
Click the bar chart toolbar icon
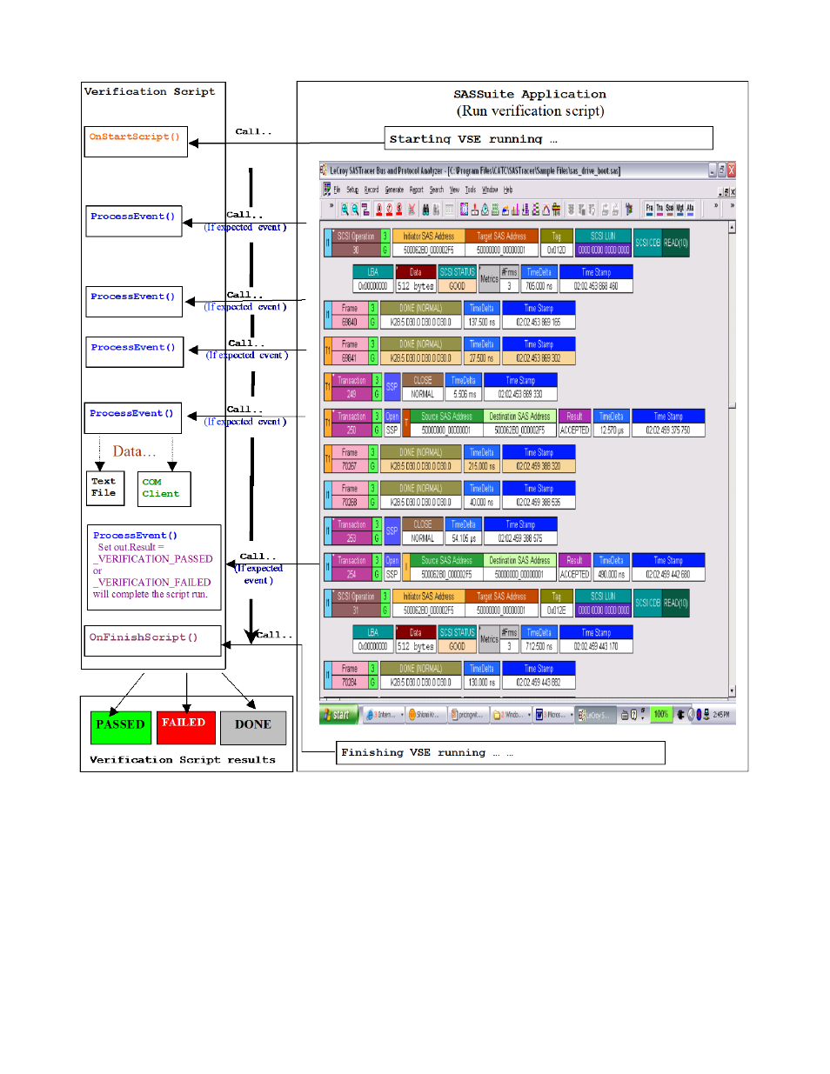click(x=515, y=209)
